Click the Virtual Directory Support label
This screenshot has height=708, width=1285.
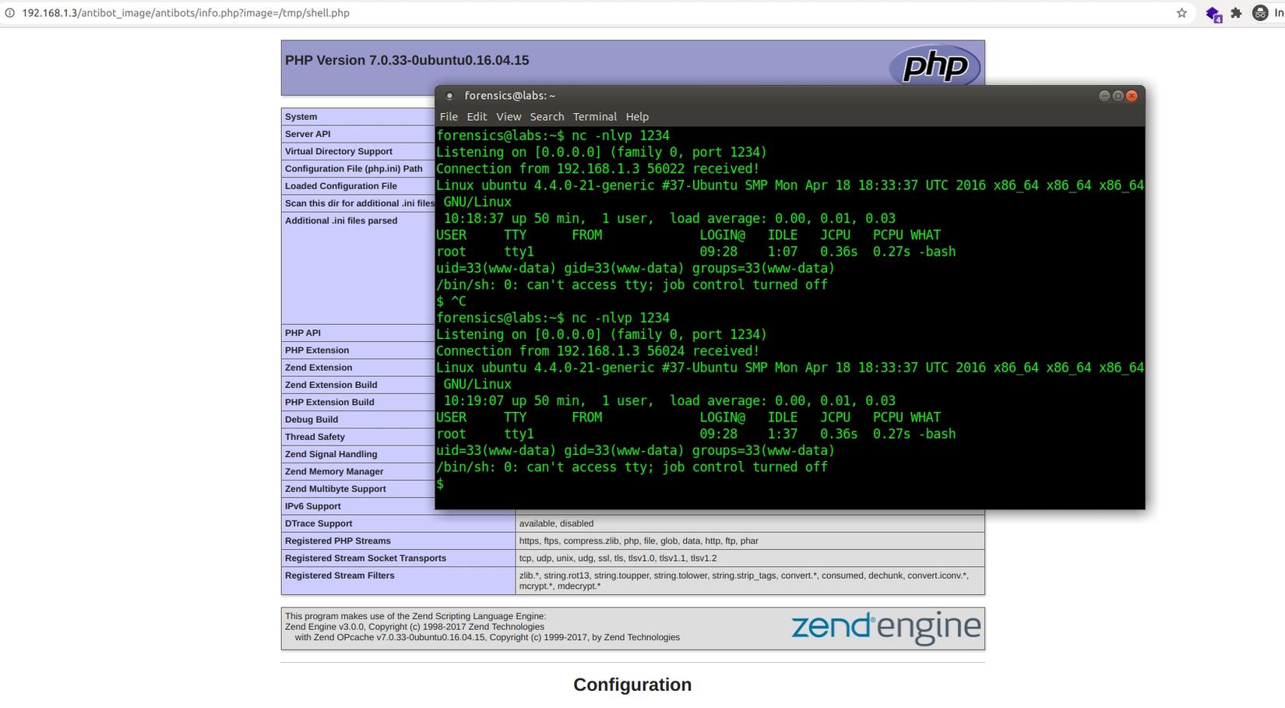[339, 151]
